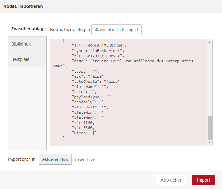Click the "stateMax" line in the JSON
Viewport: 222px width, 189px height.
click(x=89, y=117)
